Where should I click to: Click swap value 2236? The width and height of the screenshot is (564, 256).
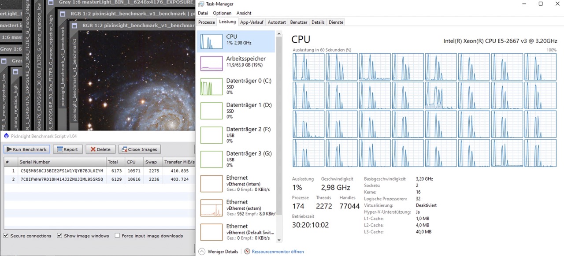pos(154,179)
